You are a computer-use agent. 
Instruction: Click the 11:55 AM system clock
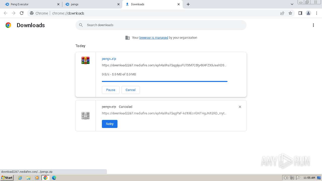(x=309, y=178)
